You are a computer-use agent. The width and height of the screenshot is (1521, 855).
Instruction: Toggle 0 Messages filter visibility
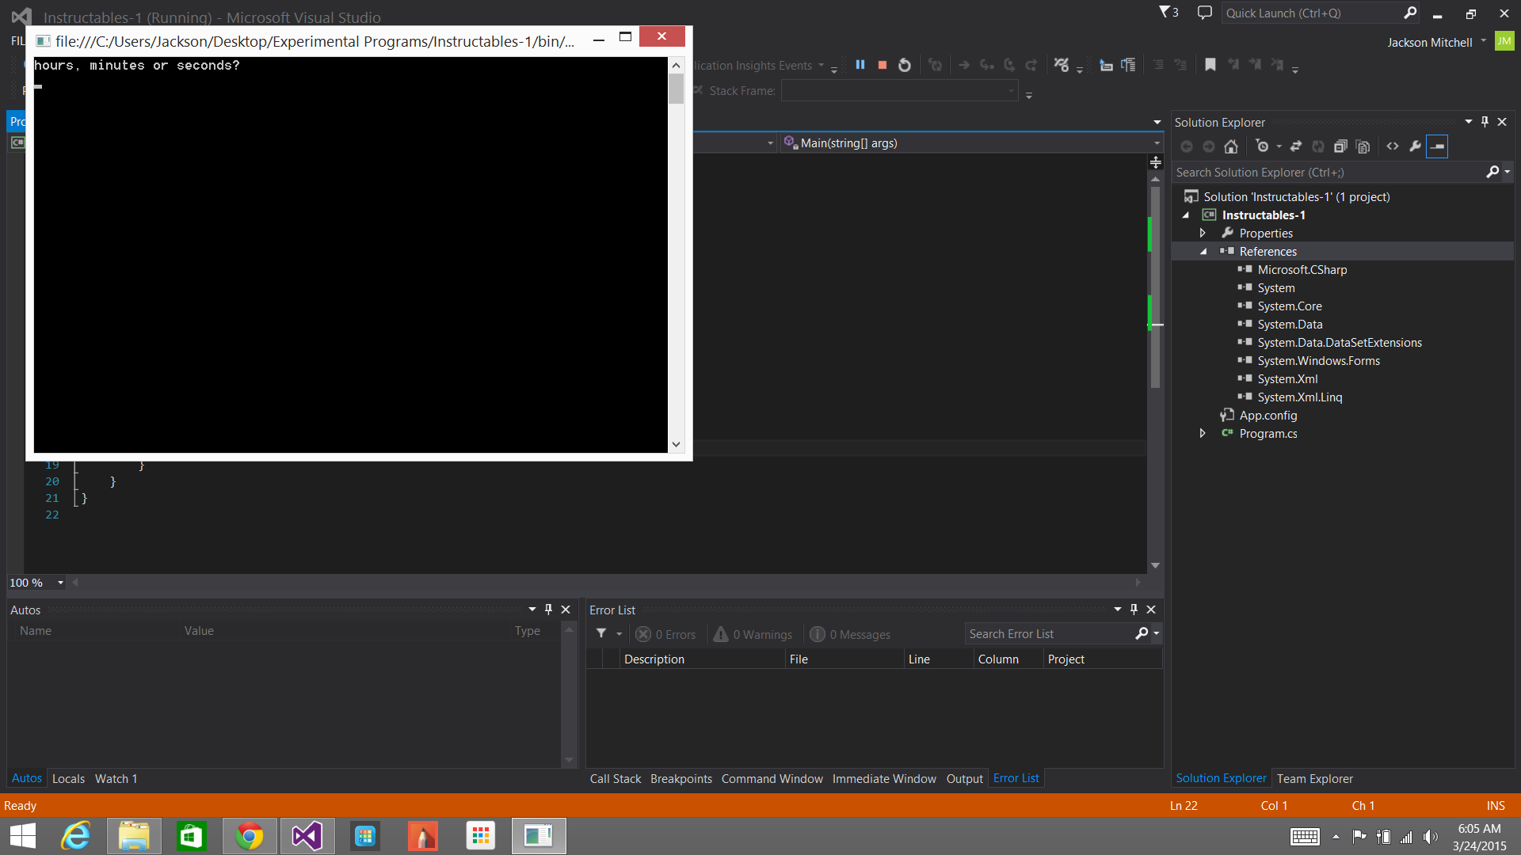[849, 633]
